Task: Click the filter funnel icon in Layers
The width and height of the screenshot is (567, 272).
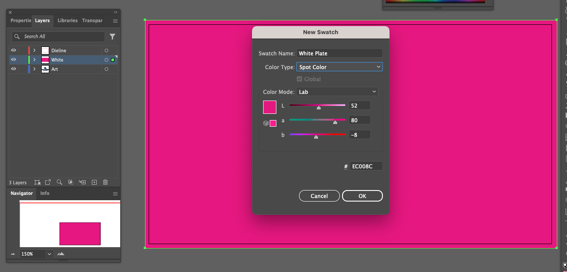Action: (112, 37)
